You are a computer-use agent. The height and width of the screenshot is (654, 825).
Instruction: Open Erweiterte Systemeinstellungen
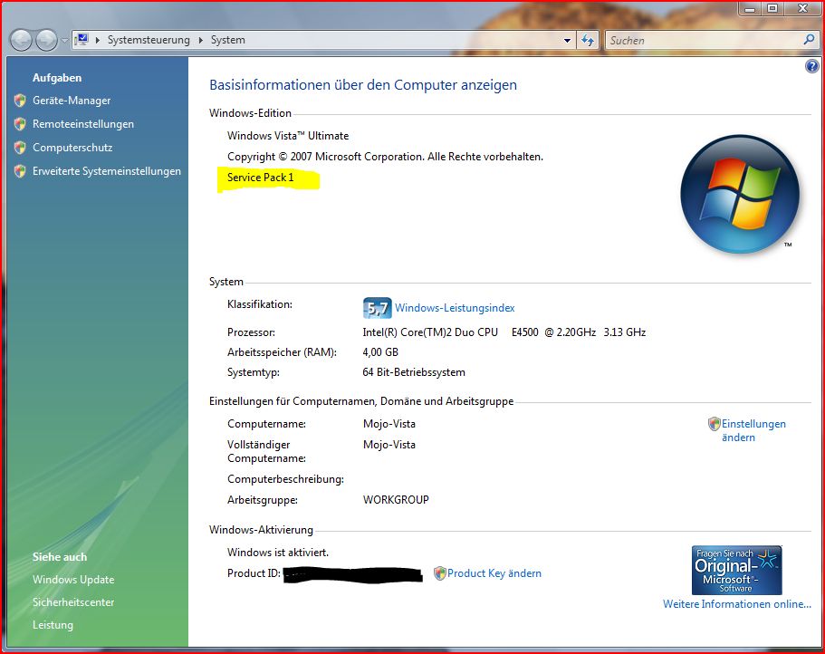tap(107, 171)
